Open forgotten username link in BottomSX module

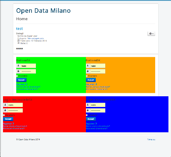pos(28,87)
